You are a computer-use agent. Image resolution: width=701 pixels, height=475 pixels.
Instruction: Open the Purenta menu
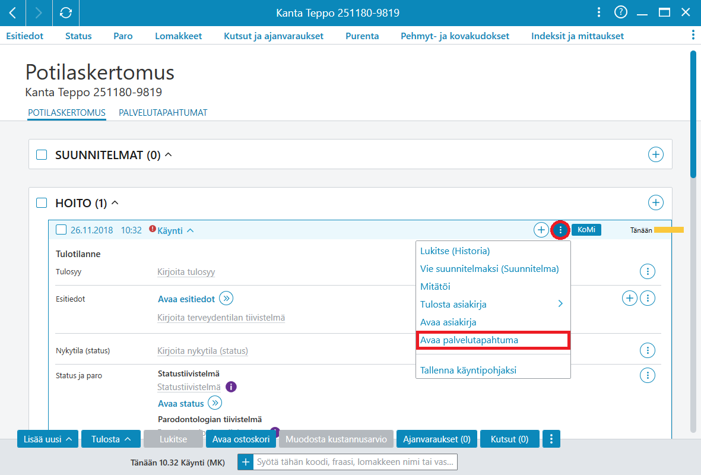pos(362,36)
